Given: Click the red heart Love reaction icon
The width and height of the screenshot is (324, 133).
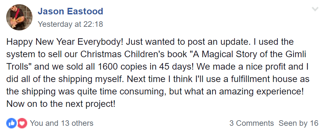Looking at the screenshot, I should point(22,123).
